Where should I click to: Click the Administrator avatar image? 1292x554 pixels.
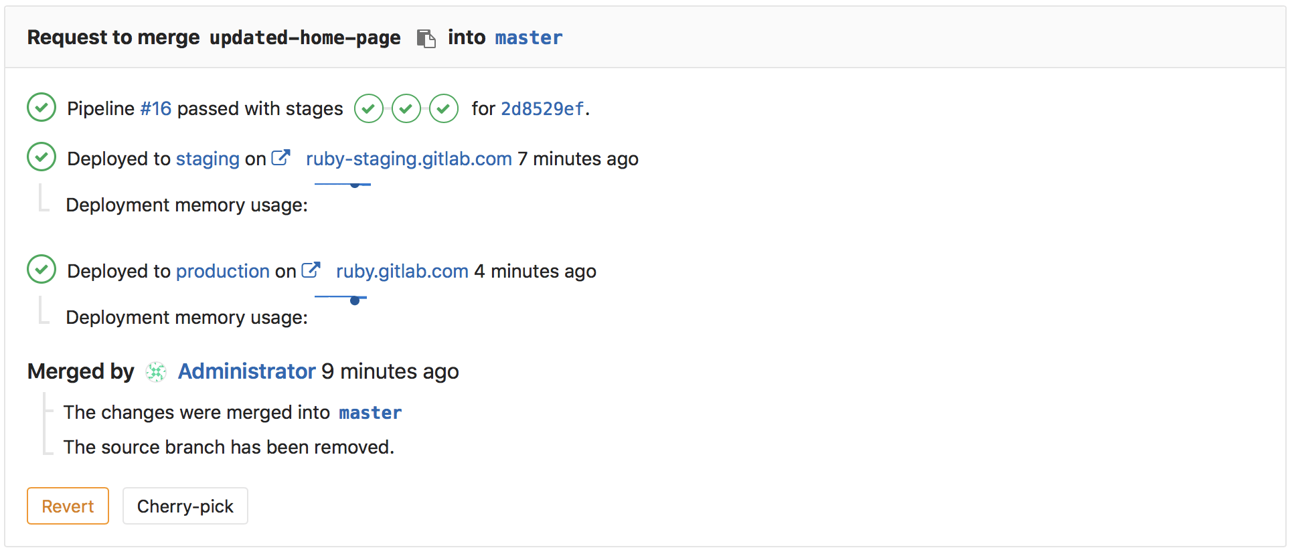coord(155,371)
